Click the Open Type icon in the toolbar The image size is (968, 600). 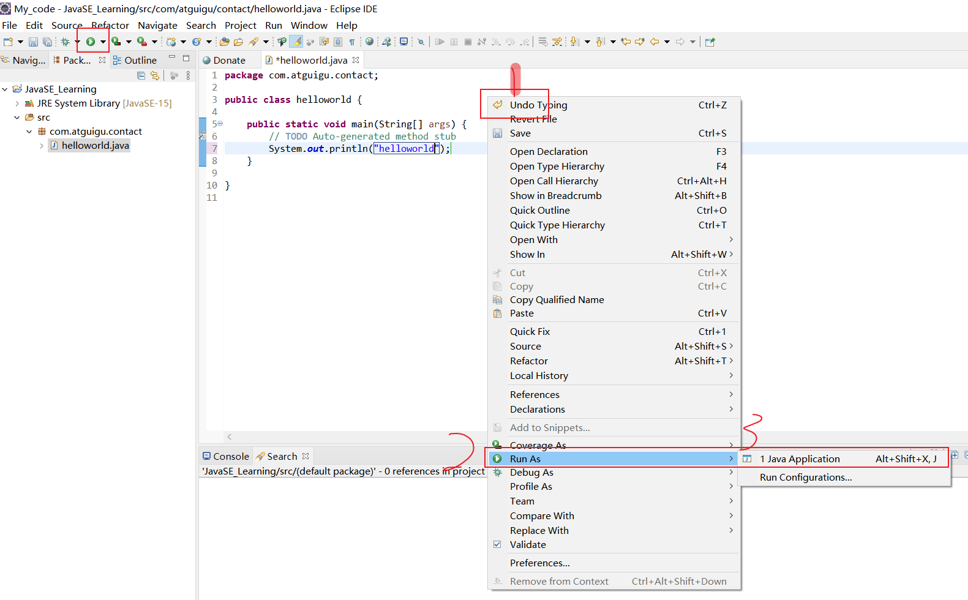[x=225, y=42]
